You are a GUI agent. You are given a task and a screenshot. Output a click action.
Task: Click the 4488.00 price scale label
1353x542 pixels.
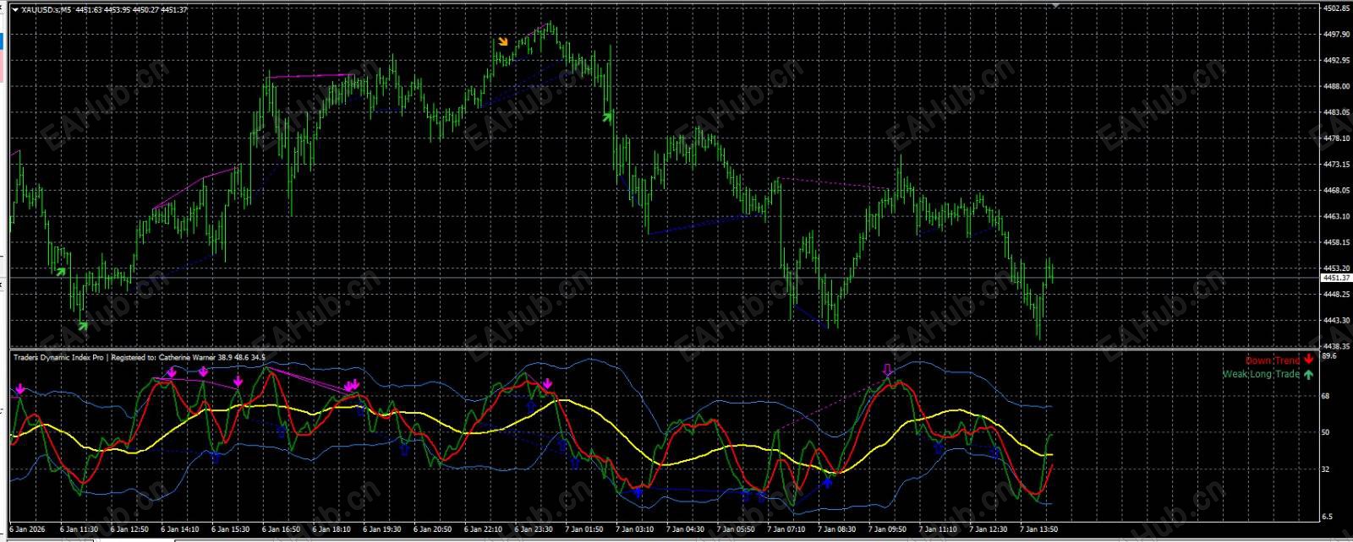(1336, 86)
